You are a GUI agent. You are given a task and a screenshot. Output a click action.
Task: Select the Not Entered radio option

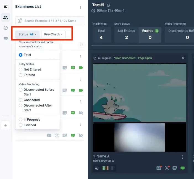pos(20,69)
